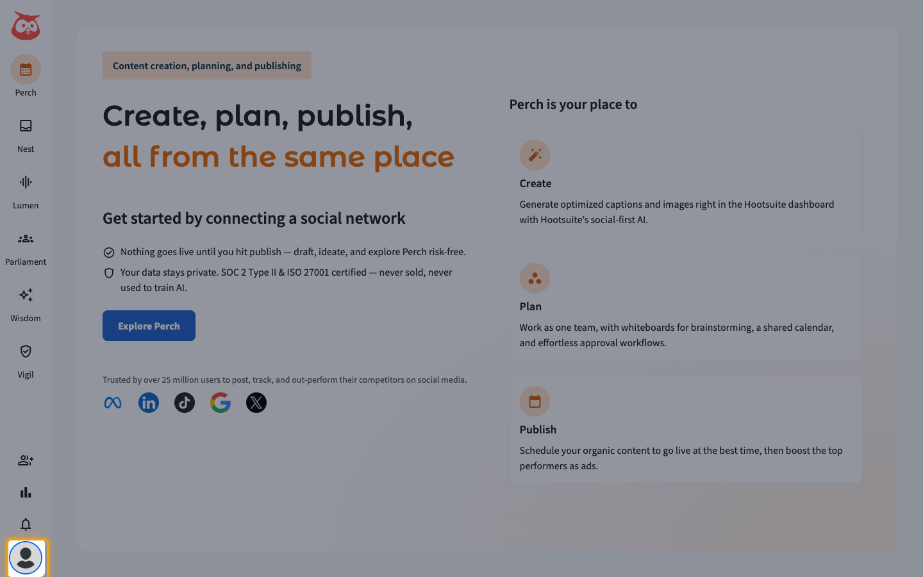
Task: Click the 'Generate optimized captions' description
Action: [677, 212]
